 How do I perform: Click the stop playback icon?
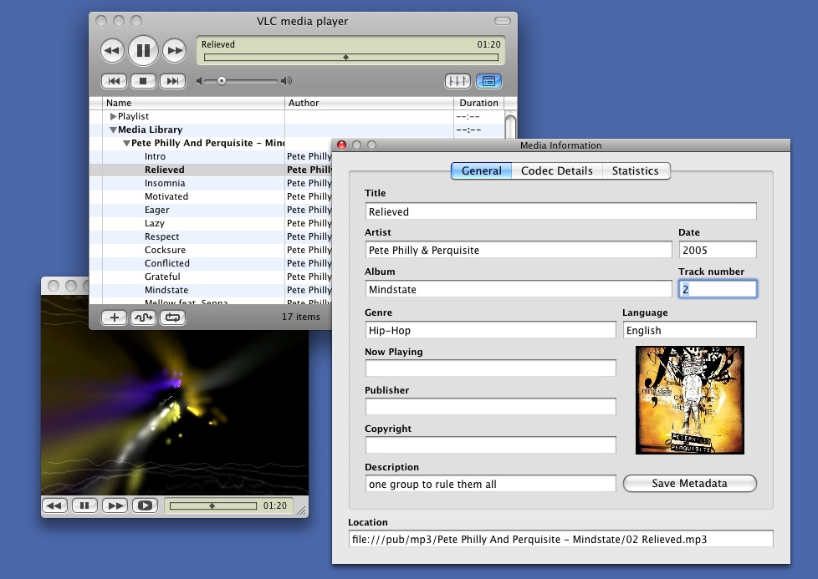coord(143,81)
